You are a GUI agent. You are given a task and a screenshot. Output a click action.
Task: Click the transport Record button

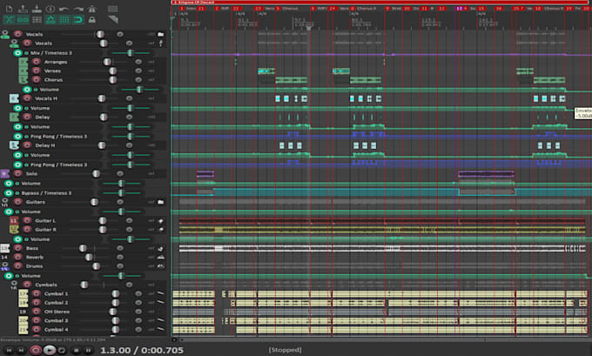(x=36, y=350)
